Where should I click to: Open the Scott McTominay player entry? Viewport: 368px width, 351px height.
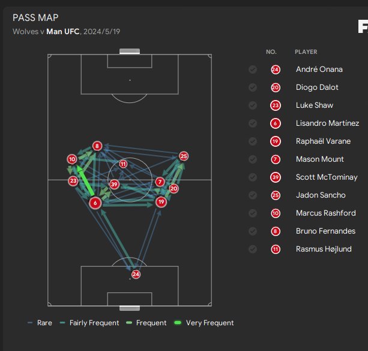(x=327, y=177)
